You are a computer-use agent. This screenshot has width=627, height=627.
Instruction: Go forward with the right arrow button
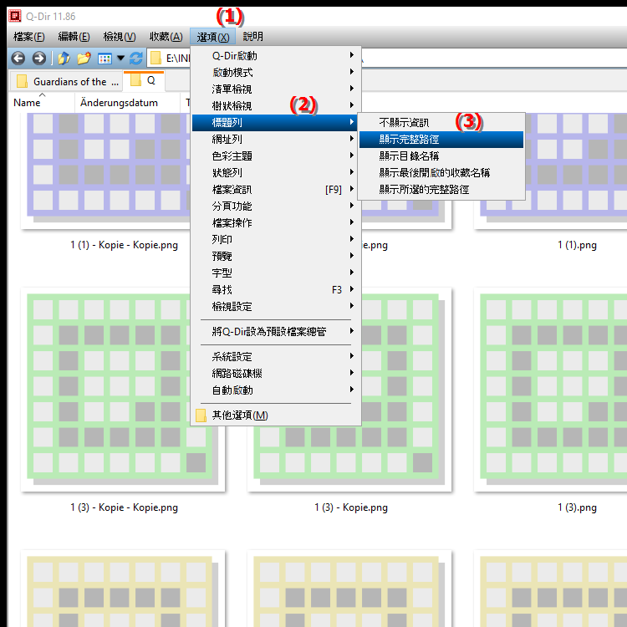pyautogui.click(x=38, y=59)
